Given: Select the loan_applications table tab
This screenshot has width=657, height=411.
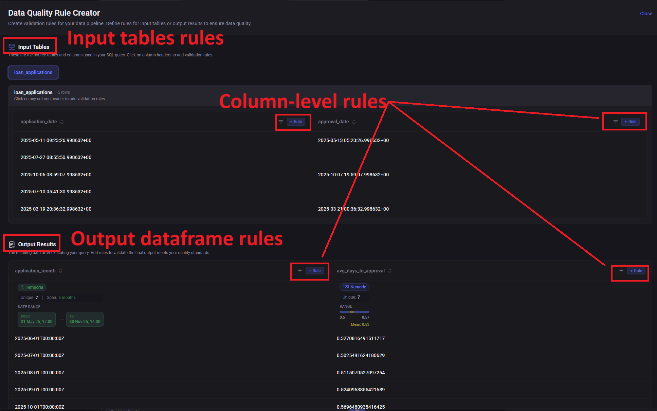Looking at the screenshot, I should (33, 72).
